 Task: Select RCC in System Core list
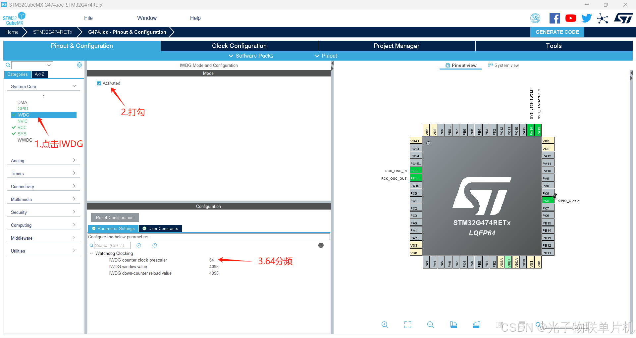22,127
